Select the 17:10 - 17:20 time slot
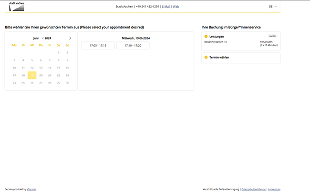Image resolution: width=310 pixels, height=193 pixels. pos(133,46)
